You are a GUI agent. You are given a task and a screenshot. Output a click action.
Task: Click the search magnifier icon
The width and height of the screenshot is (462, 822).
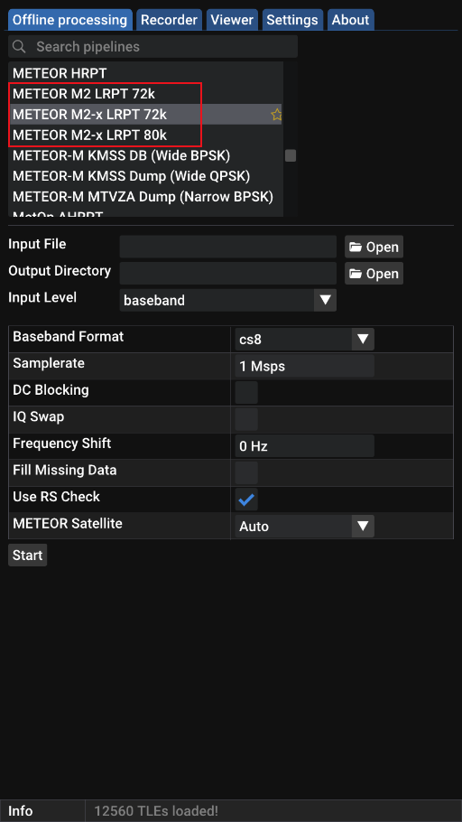tap(19, 47)
